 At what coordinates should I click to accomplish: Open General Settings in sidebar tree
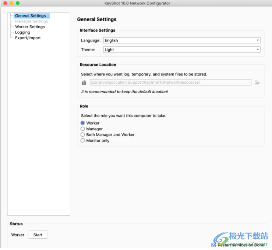coord(30,16)
